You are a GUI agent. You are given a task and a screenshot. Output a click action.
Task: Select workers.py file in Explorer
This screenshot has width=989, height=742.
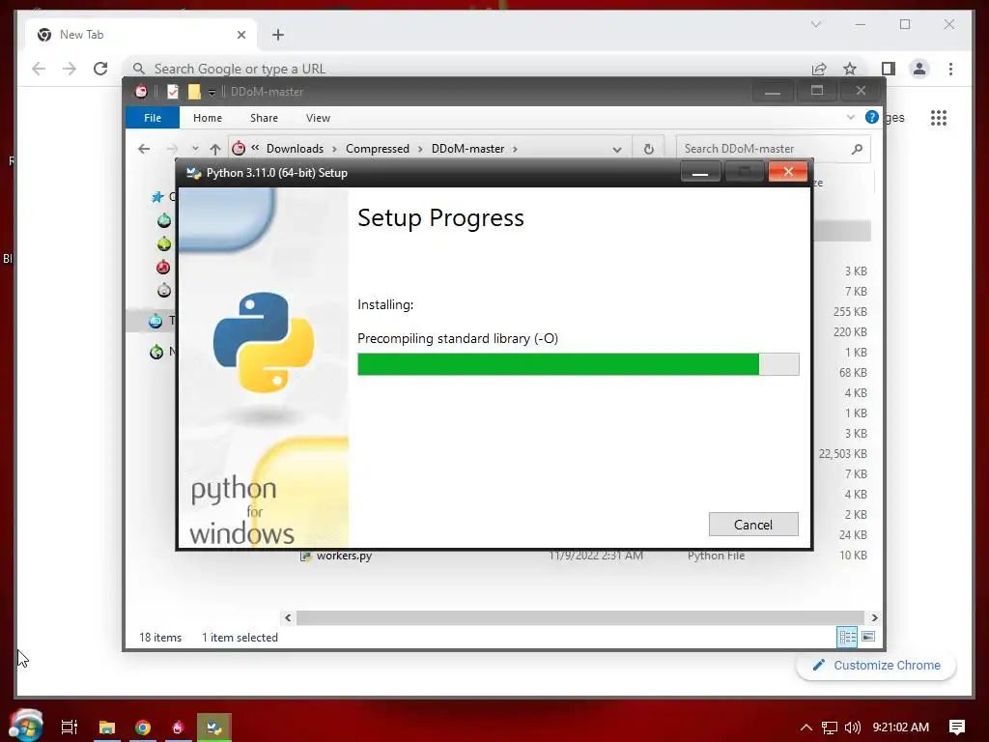click(344, 556)
